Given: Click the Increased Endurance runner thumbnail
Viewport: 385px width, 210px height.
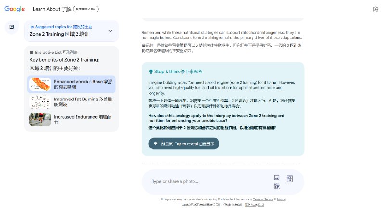Looking at the screenshot, I should tap(40, 119).
